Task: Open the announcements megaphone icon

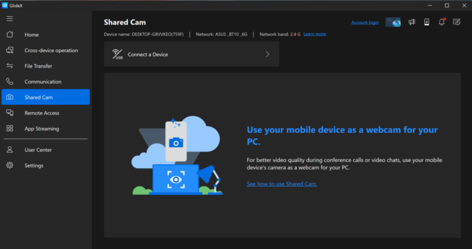Action: click(412, 22)
